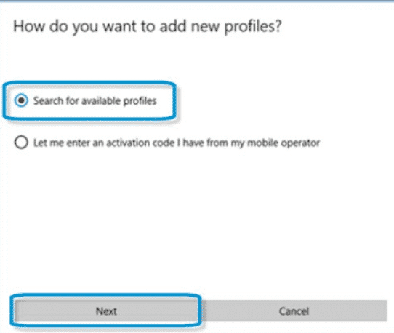Continue via the highlighted Next button
This screenshot has width=394, height=333.
[106, 311]
